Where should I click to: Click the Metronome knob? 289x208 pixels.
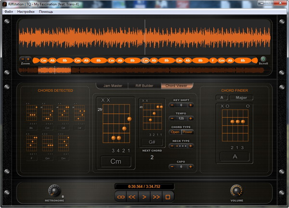pyautogui.click(x=54, y=190)
